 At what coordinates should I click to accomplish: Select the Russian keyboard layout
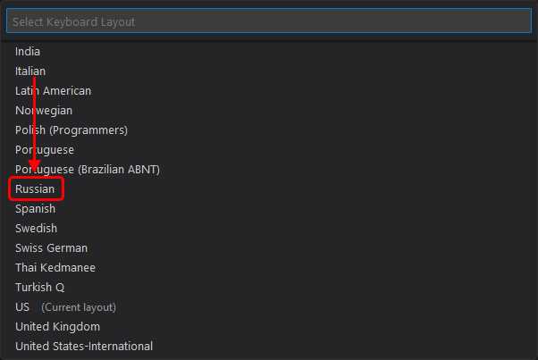(35, 189)
